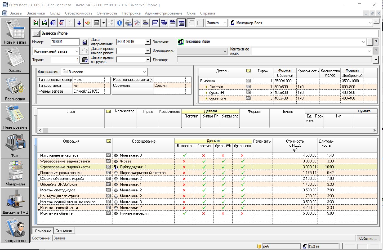Click the calculator icon in the toolbar
This screenshot has height=250, width=383.
pos(96,23)
